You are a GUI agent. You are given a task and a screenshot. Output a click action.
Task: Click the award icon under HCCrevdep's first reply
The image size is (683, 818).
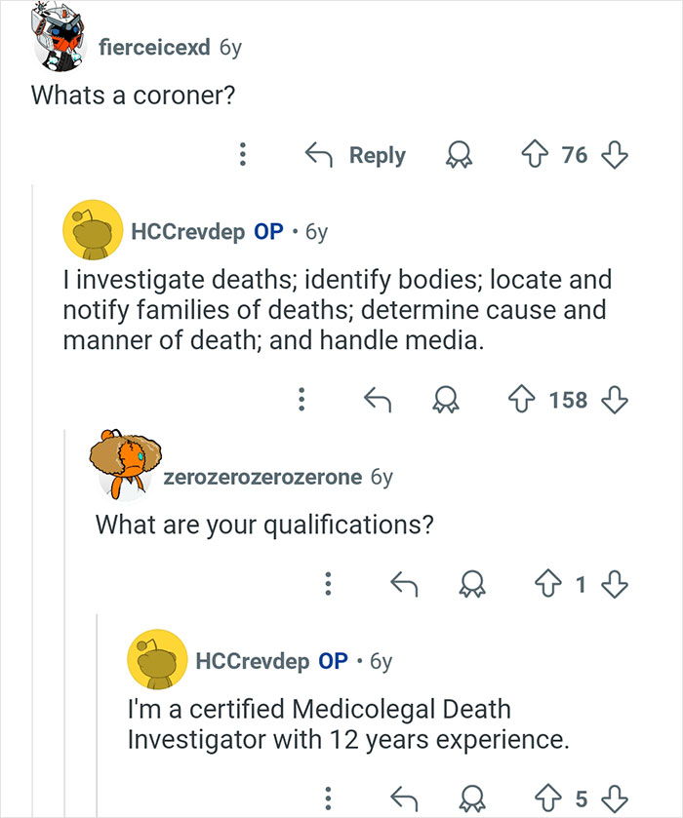(447, 400)
